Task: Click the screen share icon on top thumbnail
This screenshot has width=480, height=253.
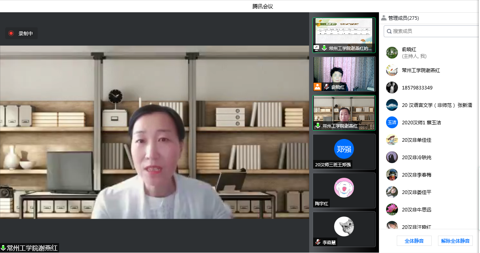Action: click(316, 48)
